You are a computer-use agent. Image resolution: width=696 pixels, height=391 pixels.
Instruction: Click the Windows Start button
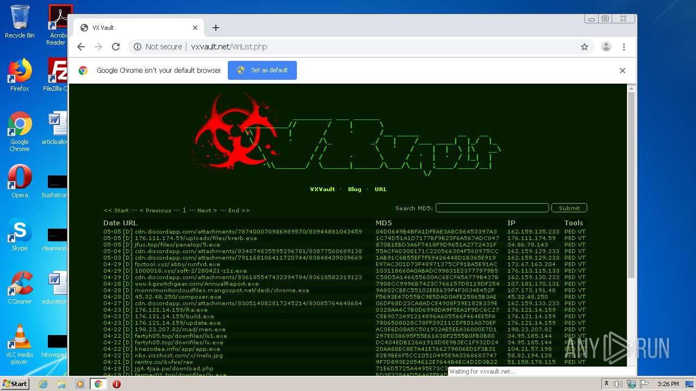tap(15, 384)
